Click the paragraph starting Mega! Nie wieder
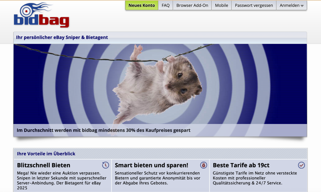Screen dimensions: 321x192 click(x=62, y=180)
